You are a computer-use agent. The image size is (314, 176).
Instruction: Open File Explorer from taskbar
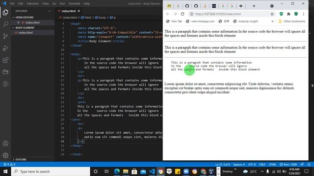126,172
